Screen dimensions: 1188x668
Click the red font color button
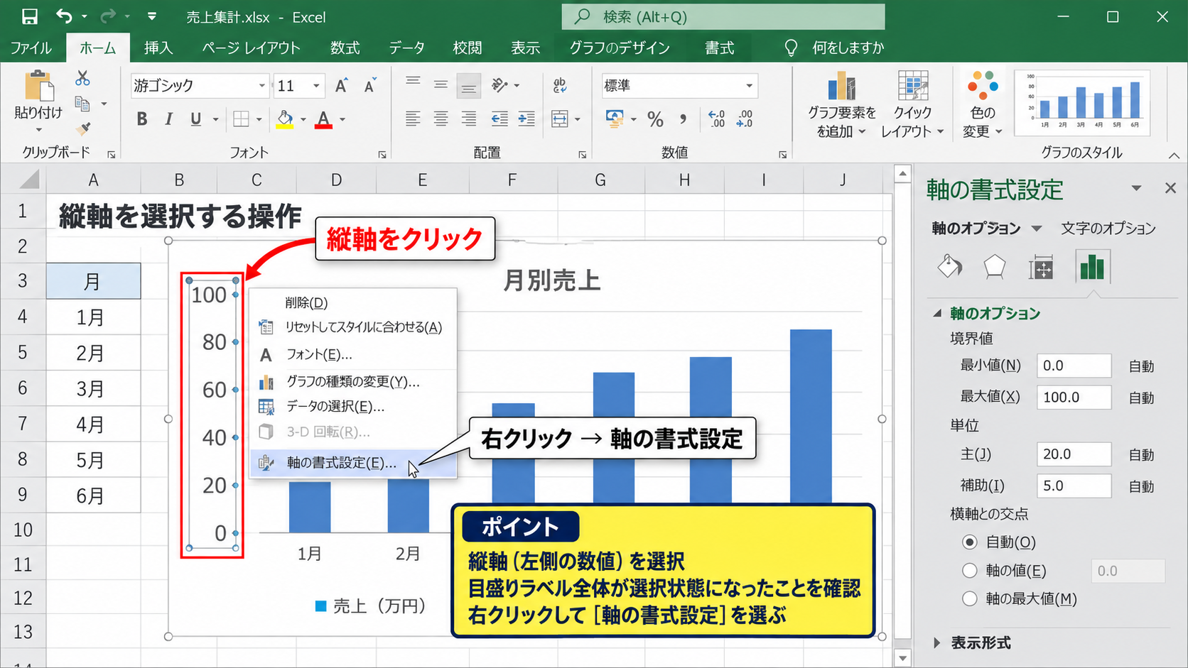click(x=324, y=119)
